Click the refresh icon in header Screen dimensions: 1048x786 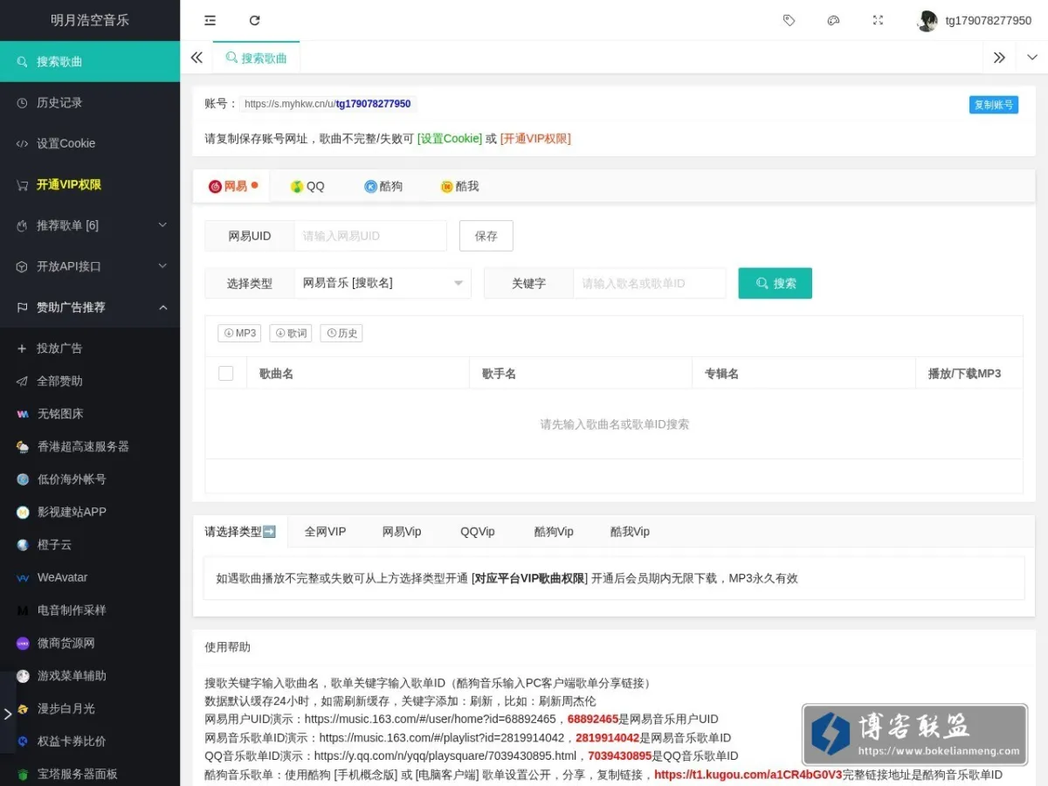[x=254, y=20]
